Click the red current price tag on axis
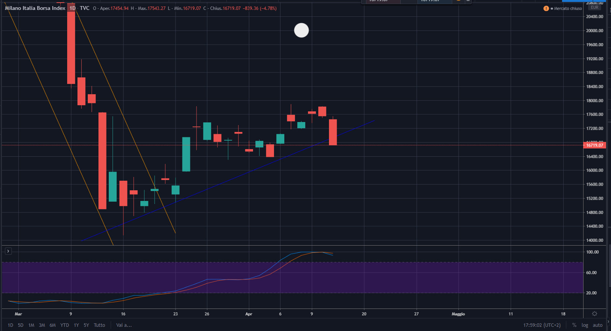611x331 pixels. (595, 145)
